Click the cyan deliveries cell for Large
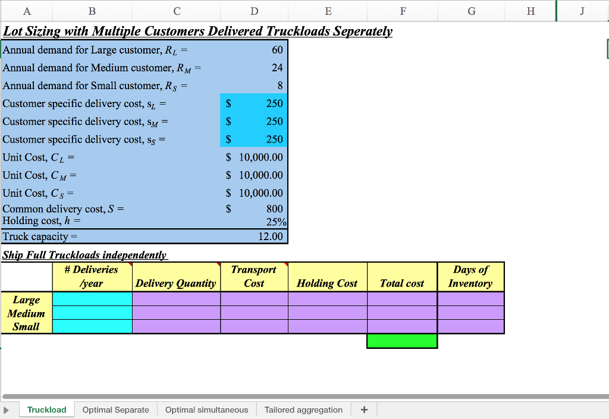This screenshot has height=419, width=609. point(92,299)
